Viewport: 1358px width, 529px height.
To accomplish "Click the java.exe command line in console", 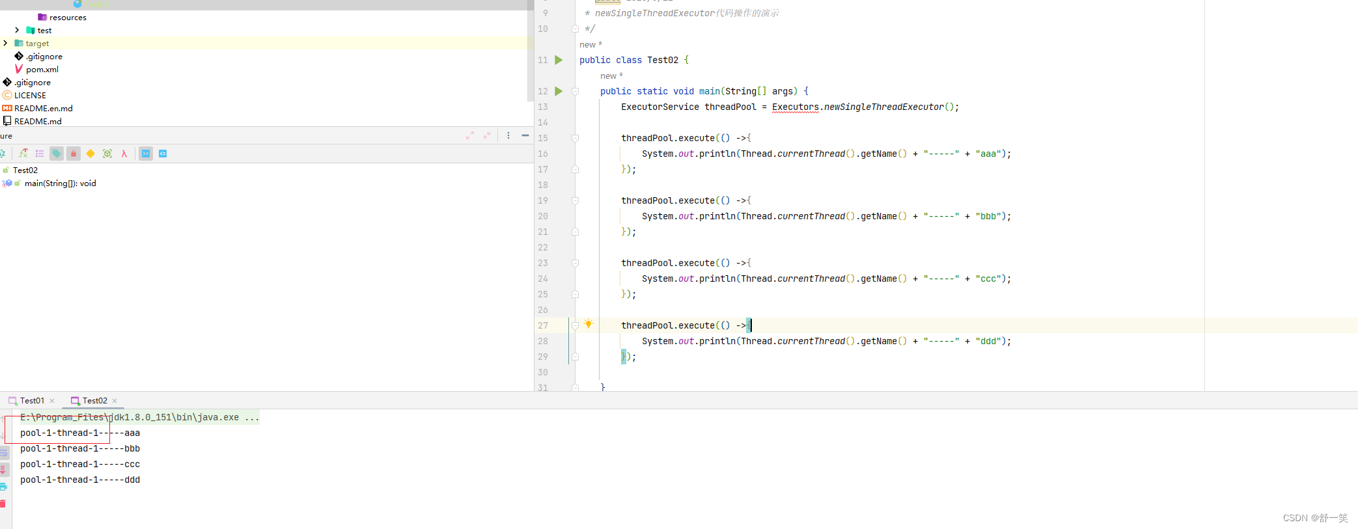I will [139, 418].
